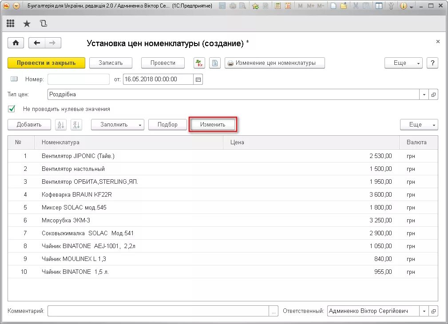Click the scissors cut icon in title bar
Screen dimensions: 448x324
point(356,6)
